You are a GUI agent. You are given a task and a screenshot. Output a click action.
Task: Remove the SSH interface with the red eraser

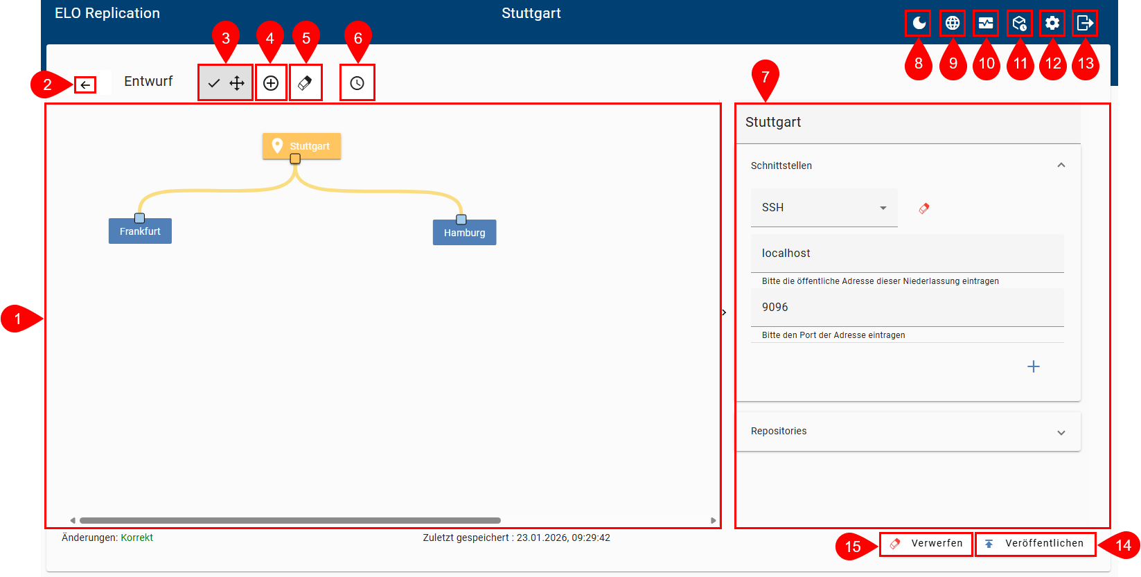[x=924, y=208]
